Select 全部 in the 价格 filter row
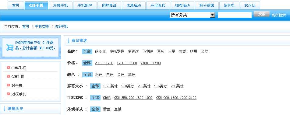Screen dimensions: 290x115 coord(87,63)
